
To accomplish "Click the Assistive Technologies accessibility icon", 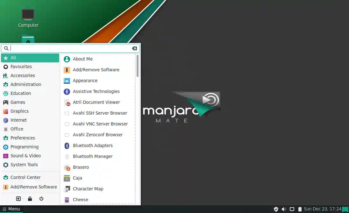I will 67,91.
